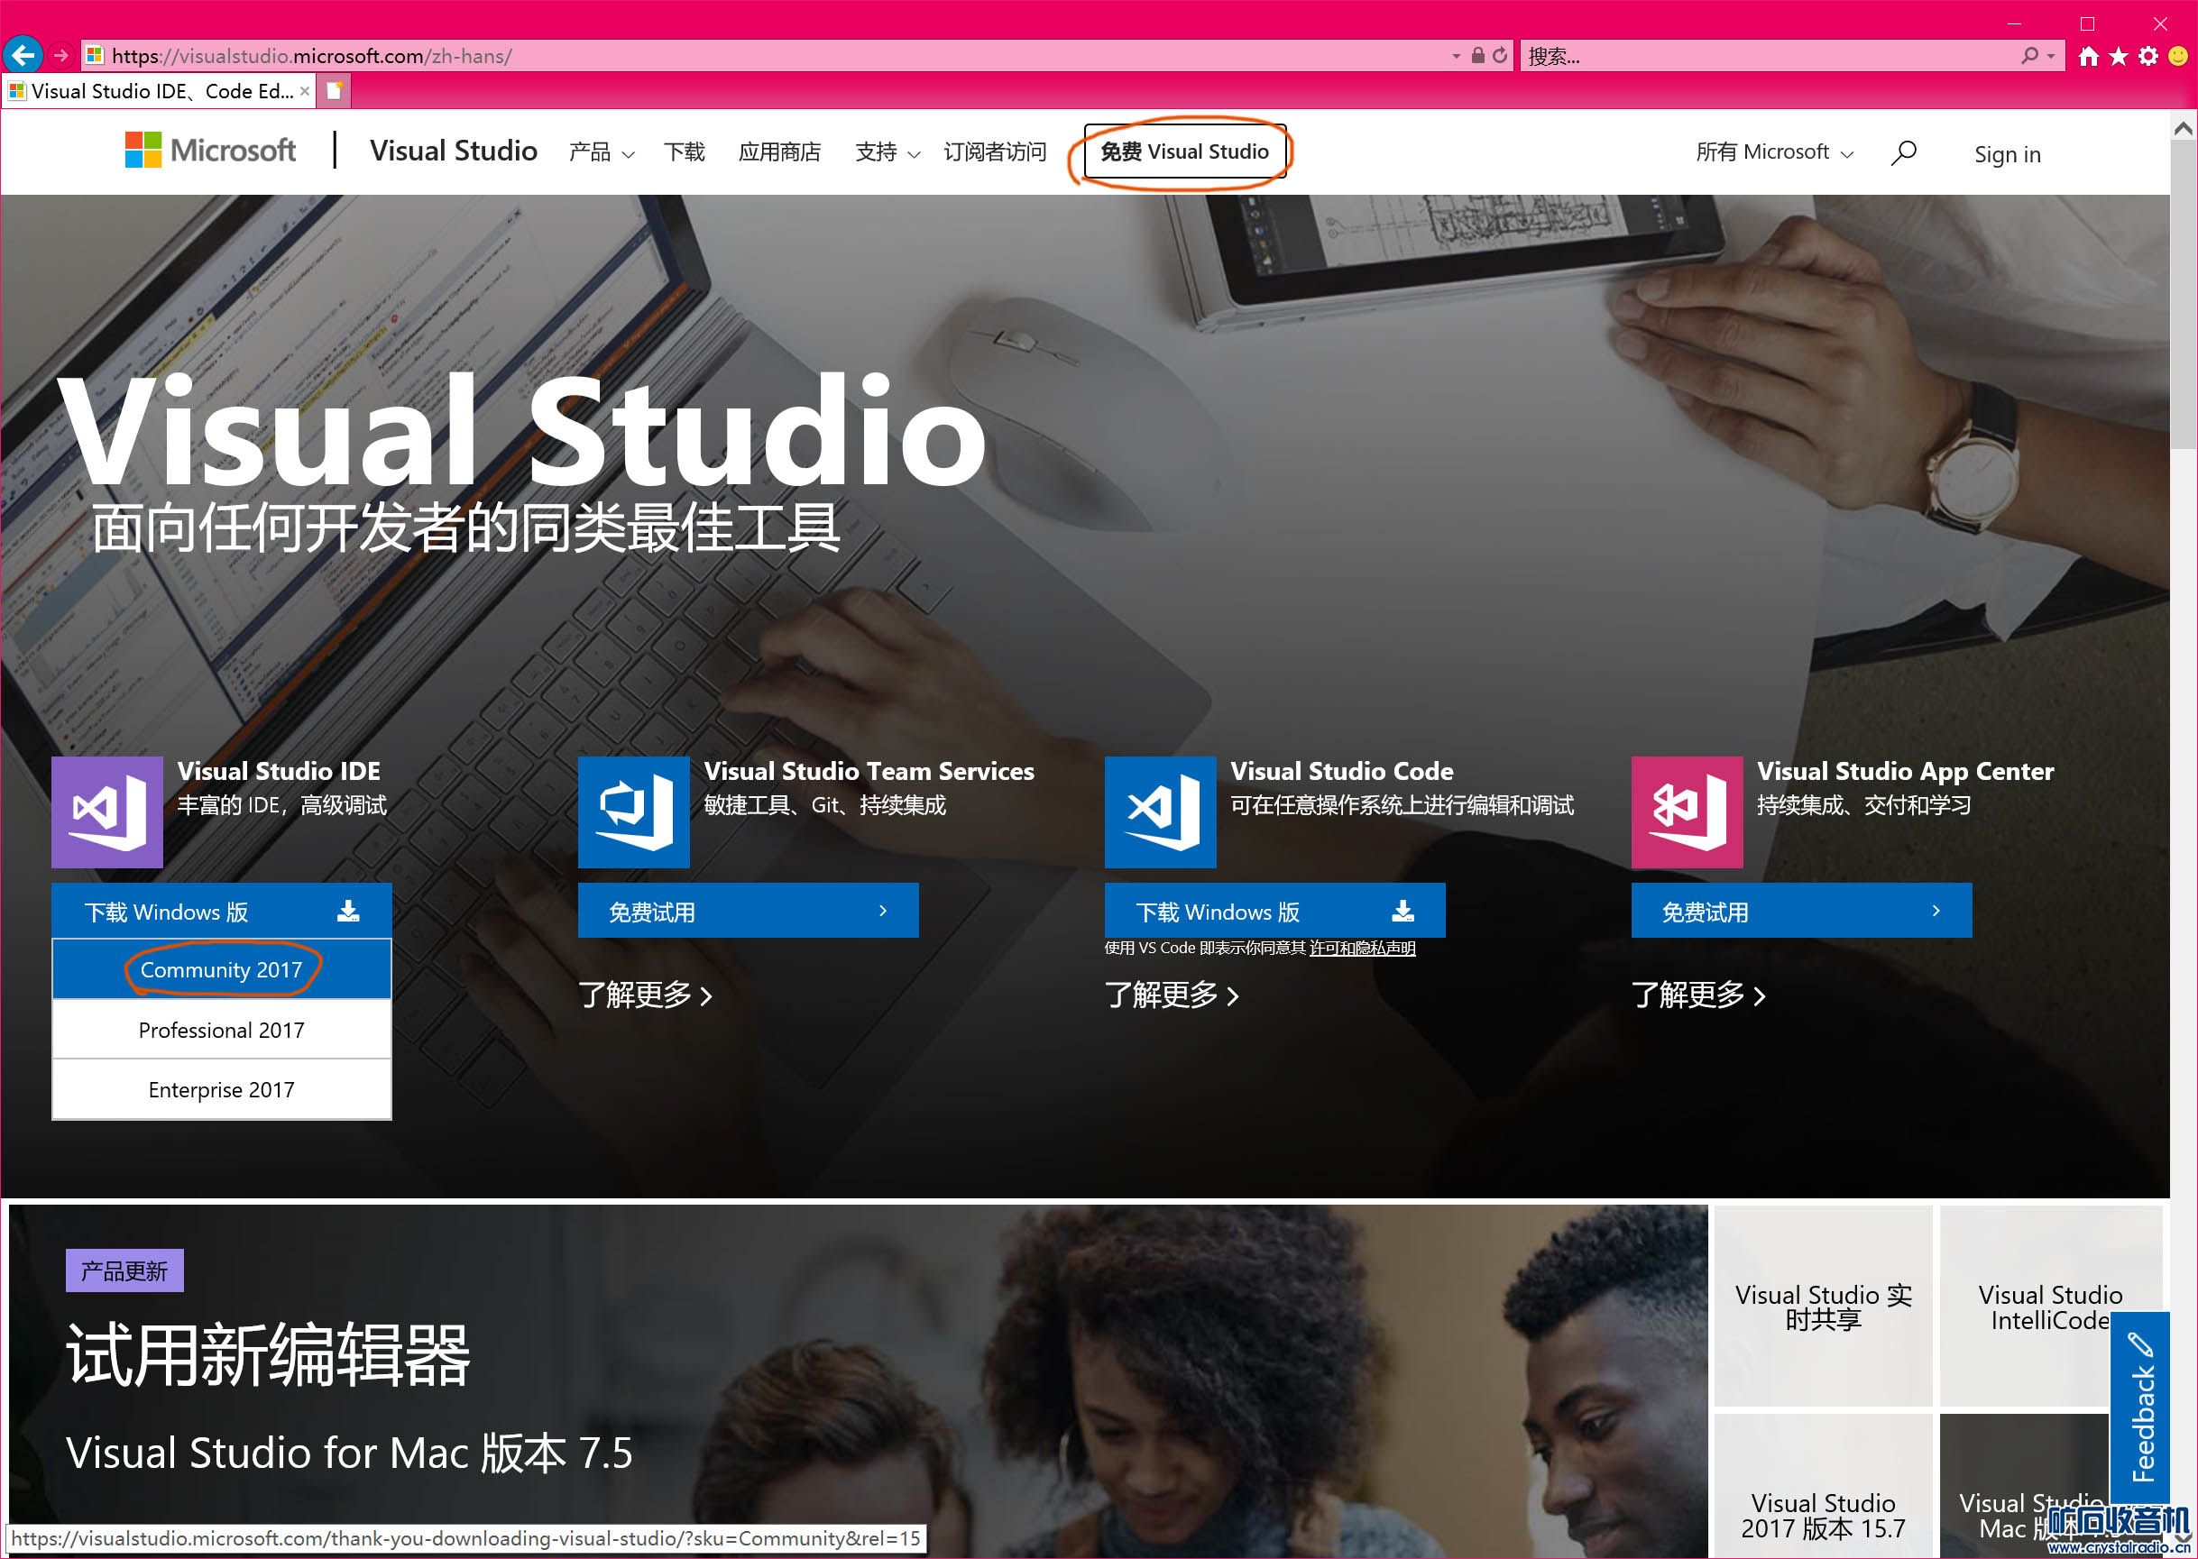Open Favorites with the star icon

click(x=2118, y=56)
